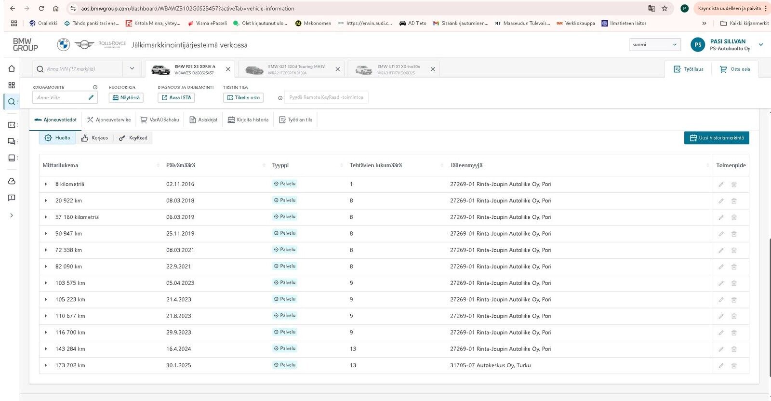Open the dashboard grid icon in sidebar
This screenshot has width=771, height=401.
pyautogui.click(x=12, y=85)
